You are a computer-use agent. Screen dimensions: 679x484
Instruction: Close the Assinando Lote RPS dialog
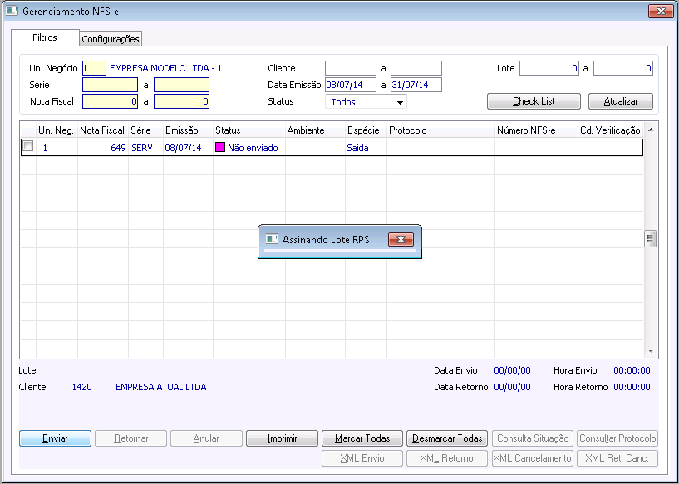(x=401, y=239)
